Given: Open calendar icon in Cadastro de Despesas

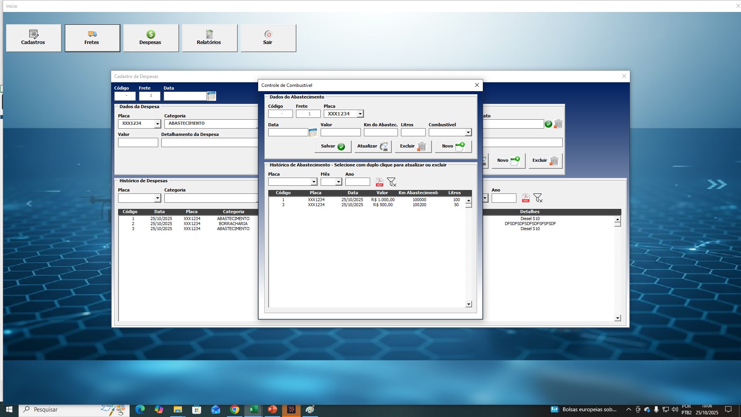Looking at the screenshot, I should [211, 96].
